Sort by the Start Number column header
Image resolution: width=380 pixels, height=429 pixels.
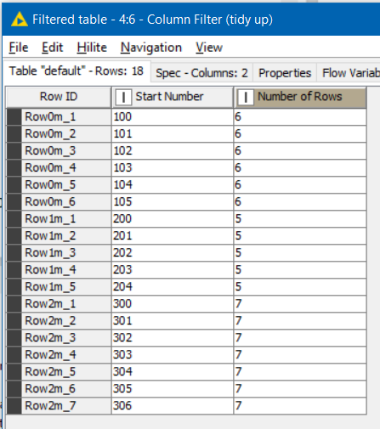pos(173,98)
